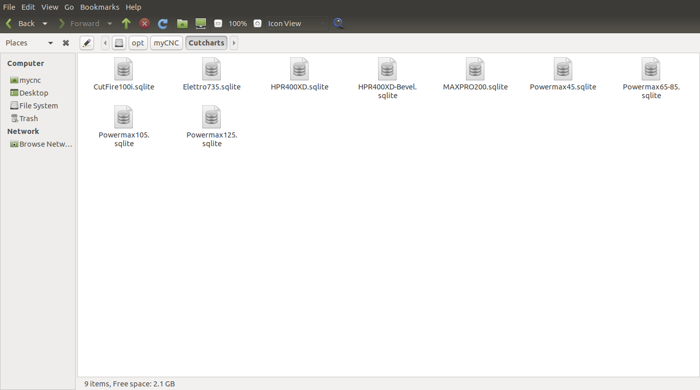Open Trash in the sidebar
This screenshot has height=390, width=700.
pos(29,119)
